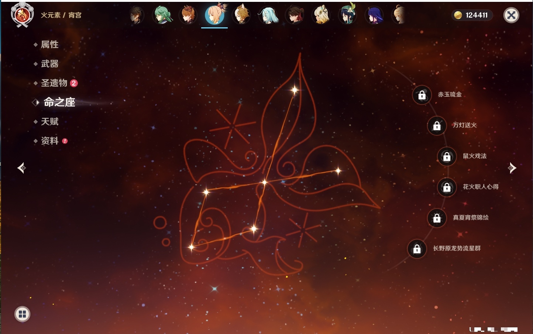Select the avatar wearing a green hat
Viewport: 533px width, 334px height.
point(348,14)
